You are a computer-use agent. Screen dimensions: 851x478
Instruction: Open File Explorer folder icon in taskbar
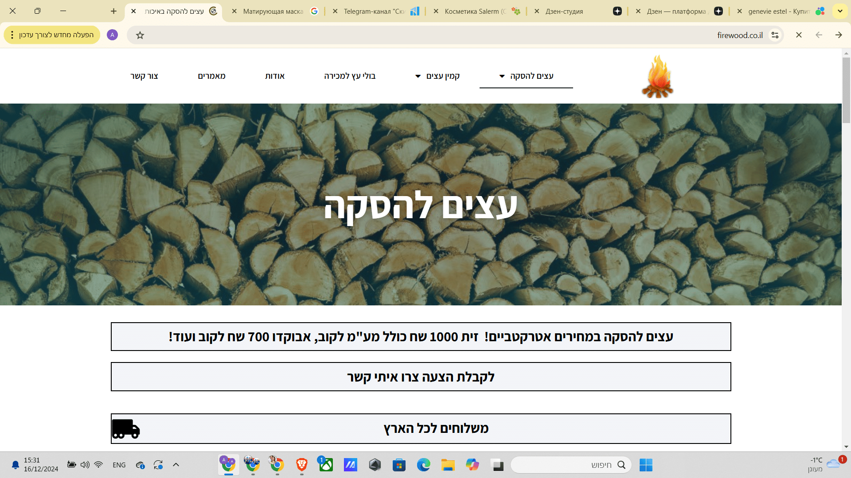[448, 465]
